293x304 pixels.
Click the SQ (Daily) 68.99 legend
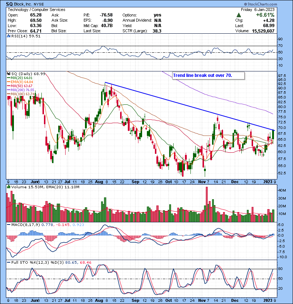point(28,74)
